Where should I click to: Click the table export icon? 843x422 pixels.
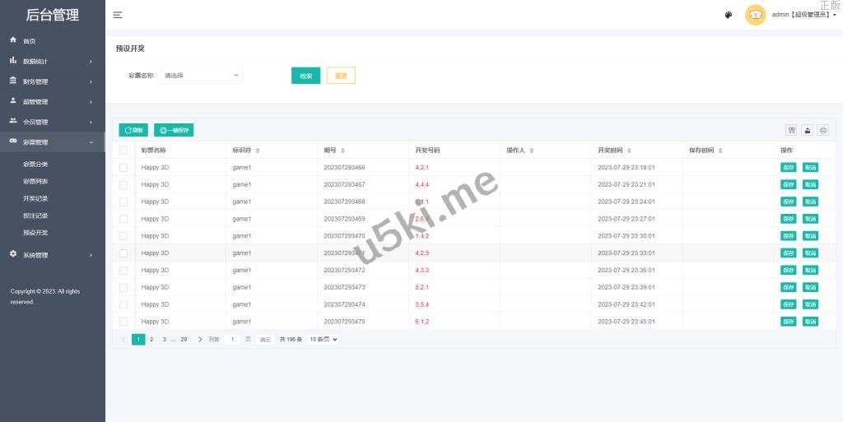[x=807, y=130]
